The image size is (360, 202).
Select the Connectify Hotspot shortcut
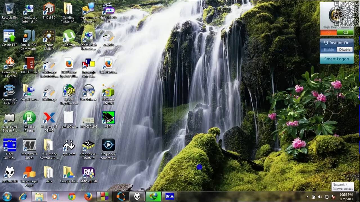[10, 95]
